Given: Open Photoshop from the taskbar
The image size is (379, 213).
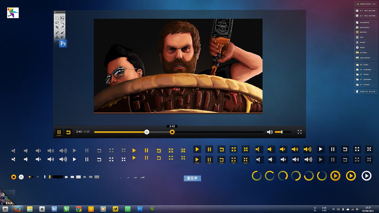Looking at the screenshot, I should click(x=140, y=209).
